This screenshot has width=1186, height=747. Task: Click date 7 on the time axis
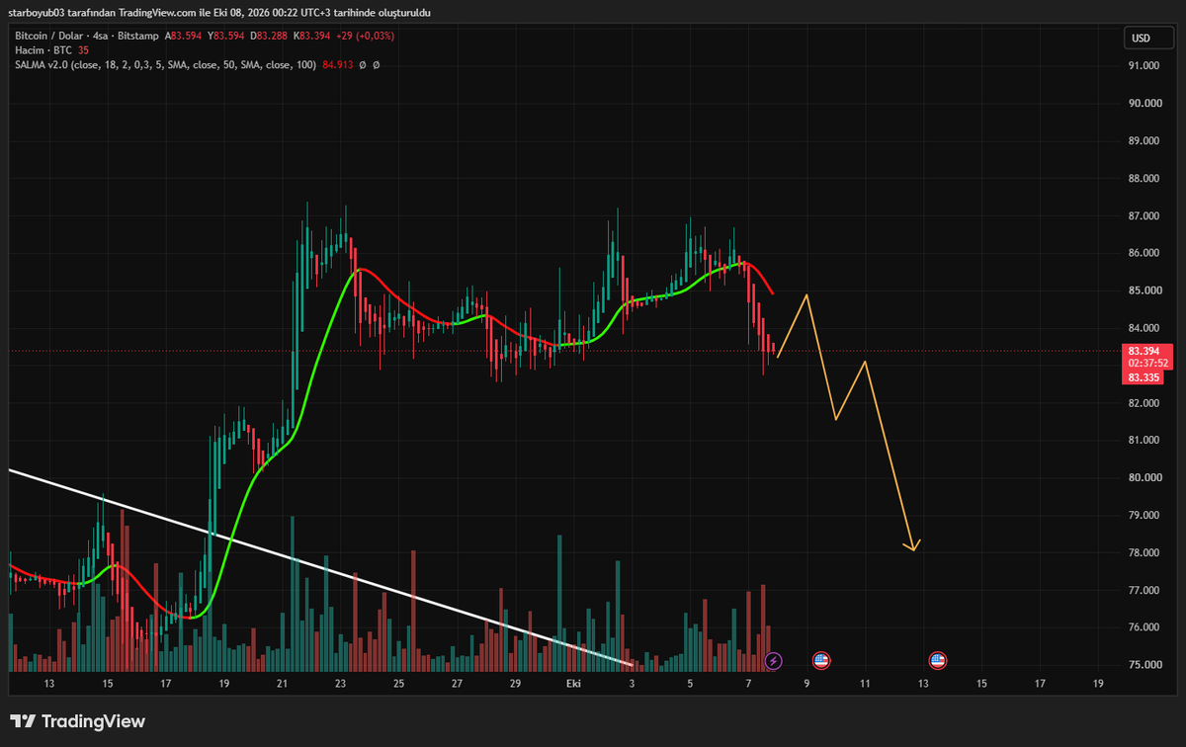(749, 683)
